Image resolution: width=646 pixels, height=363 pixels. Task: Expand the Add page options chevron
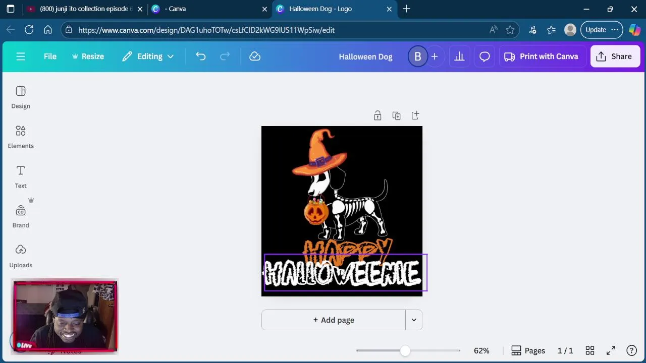coord(414,320)
